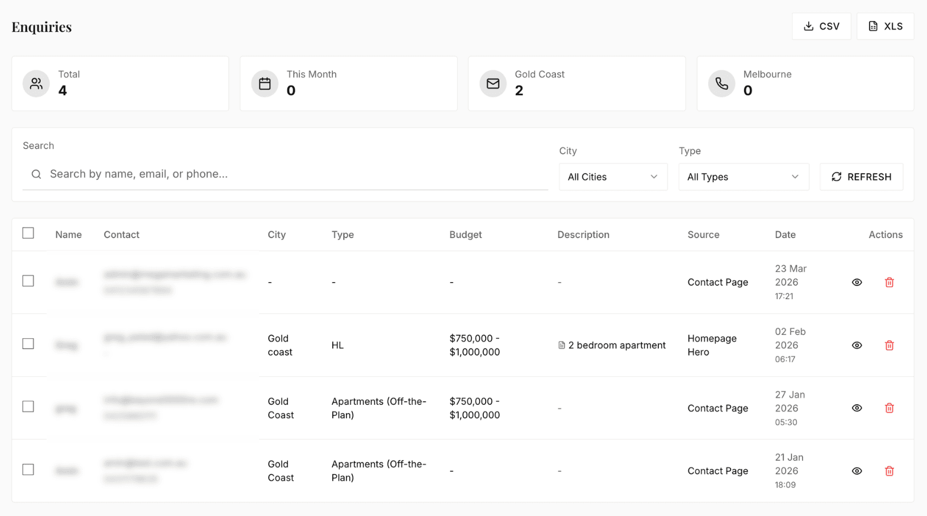Viewport: 927px width, 516px height.
Task: Click the budget cell in 27 Jan row
Action: point(475,408)
